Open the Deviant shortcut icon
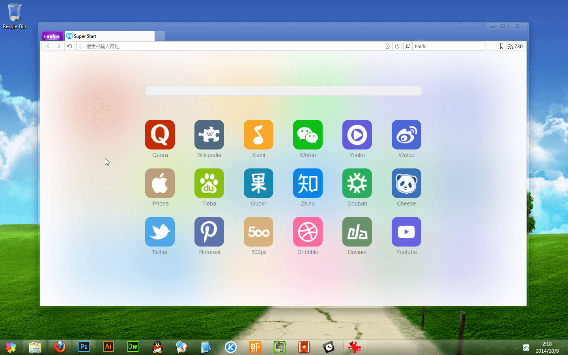Image resolution: width=568 pixels, height=355 pixels. point(357,232)
